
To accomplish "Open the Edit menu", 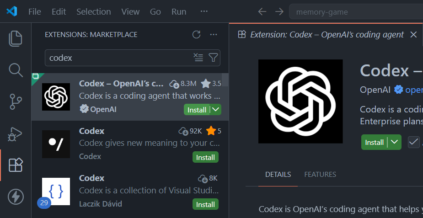I will tap(59, 11).
